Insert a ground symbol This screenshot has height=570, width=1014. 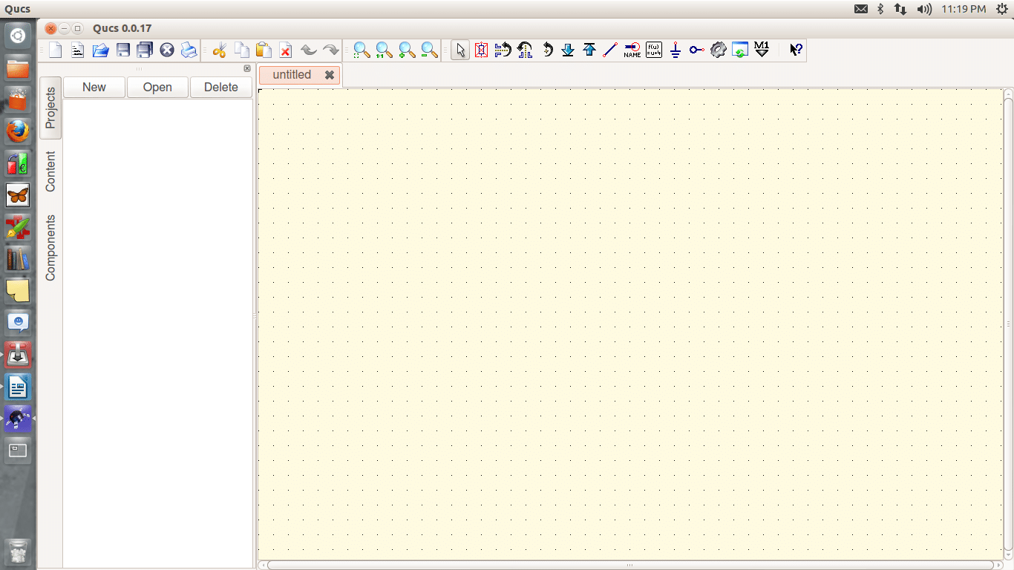click(x=675, y=50)
